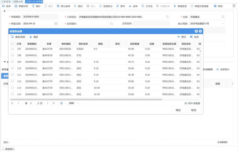The height and width of the screenshot is (152, 238).
Task: Switch to the 采购入库 tab
Action: (x=19, y=2)
